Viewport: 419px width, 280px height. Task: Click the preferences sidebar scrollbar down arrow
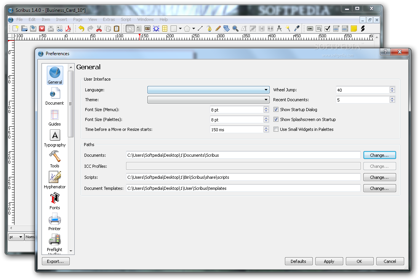coord(71,251)
